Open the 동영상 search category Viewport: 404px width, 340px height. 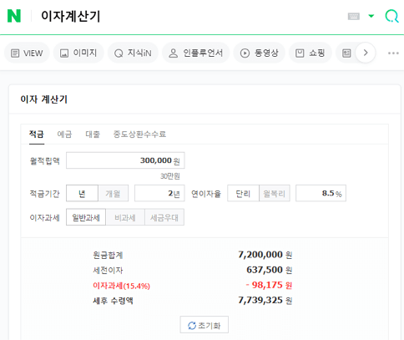260,53
